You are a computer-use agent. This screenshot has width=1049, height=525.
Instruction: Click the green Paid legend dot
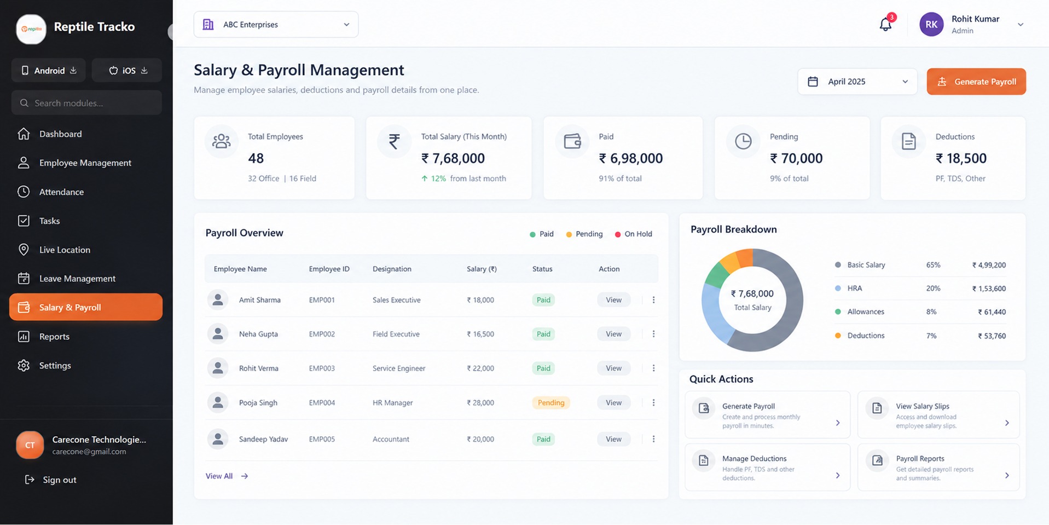(x=532, y=234)
